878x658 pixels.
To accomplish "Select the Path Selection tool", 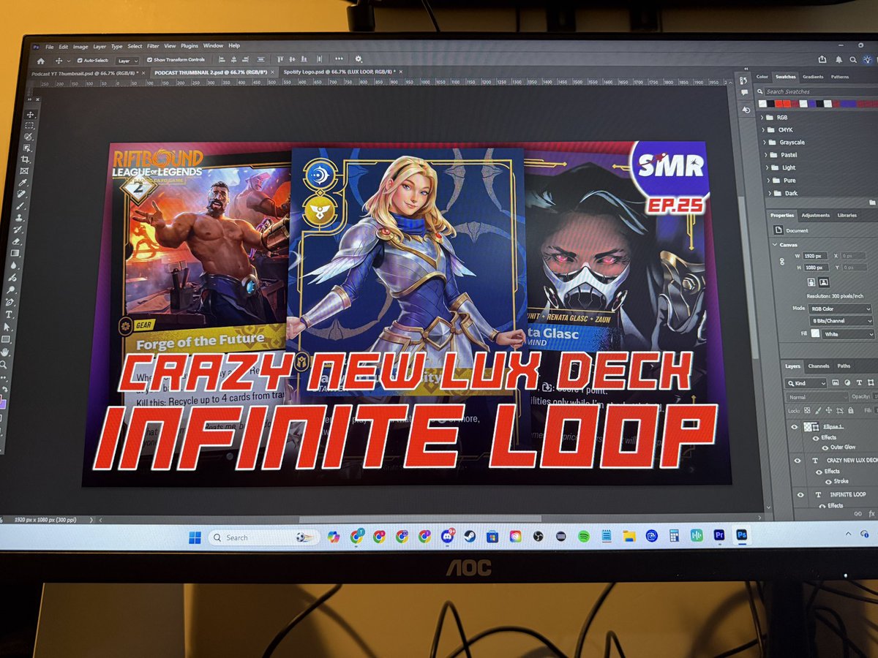I will pos(7,327).
